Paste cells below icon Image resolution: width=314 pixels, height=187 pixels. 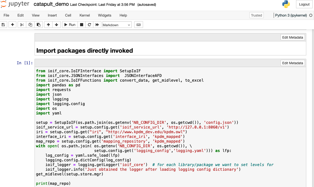pyautogui.click(x=38, y=25)
